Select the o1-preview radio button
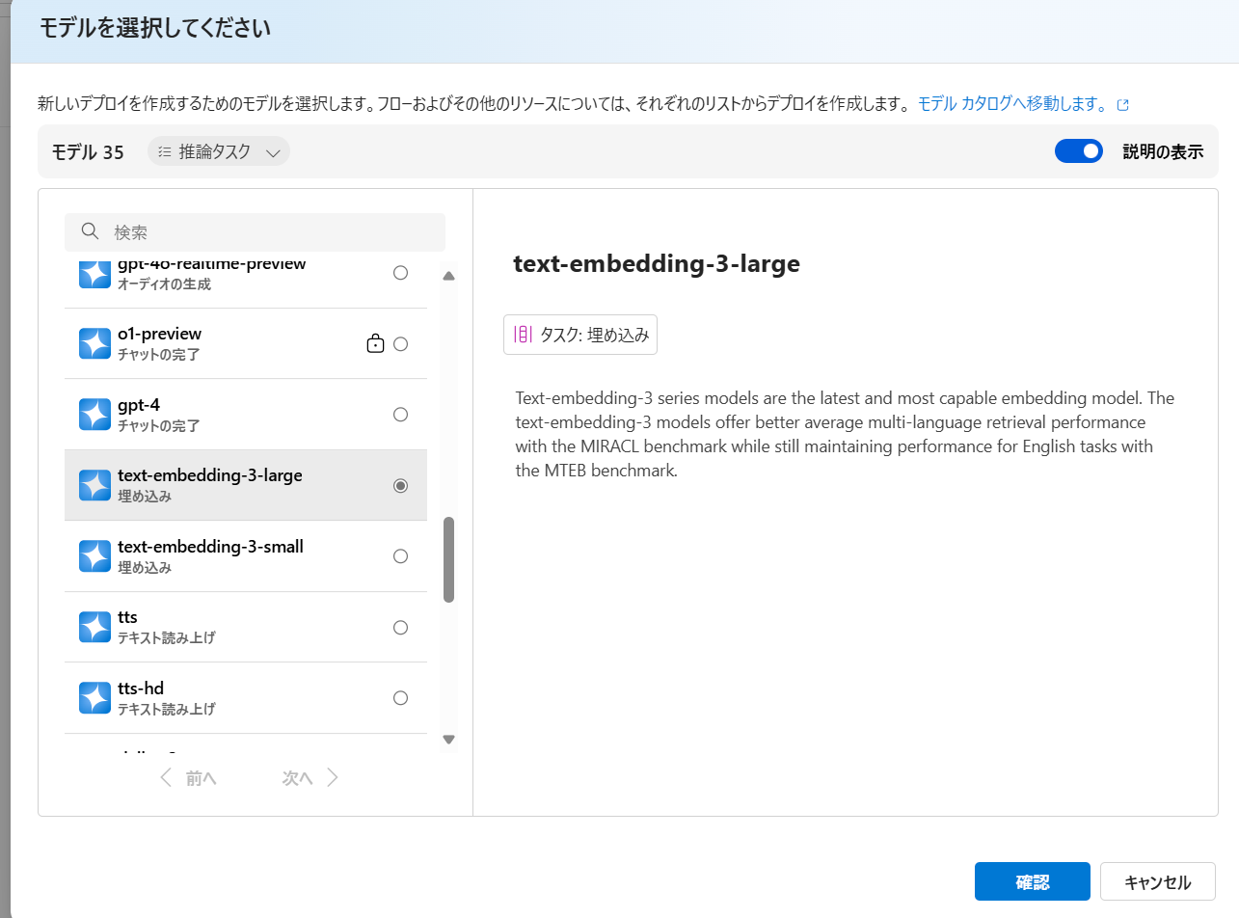Image resolution: width=1239 pixels, height=918 pixels. tap(401, 343)
